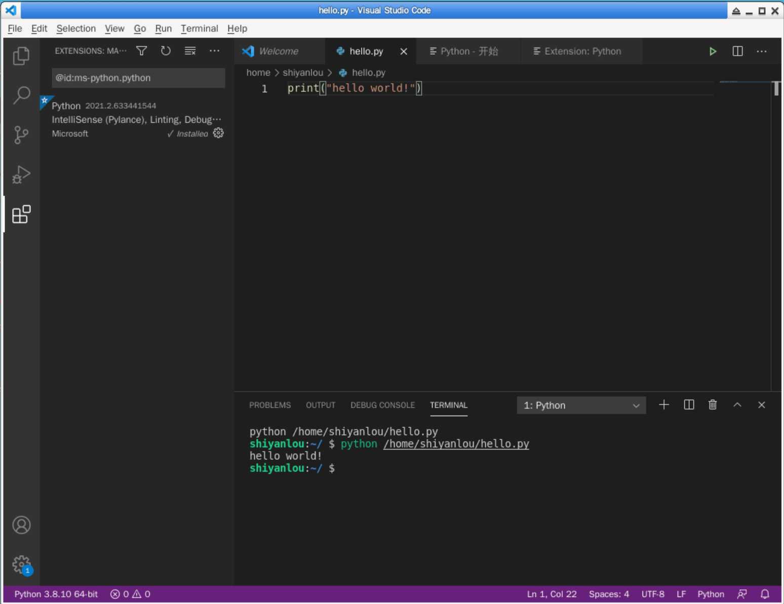The height and width of the screenshot is (604, 784).
Task: Click the terminal prompt line
Action: click(292, 468)
